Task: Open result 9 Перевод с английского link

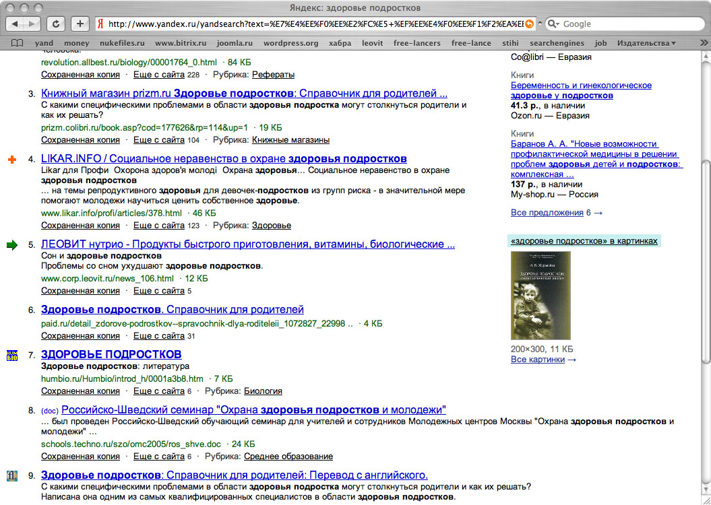Action: 234,475
